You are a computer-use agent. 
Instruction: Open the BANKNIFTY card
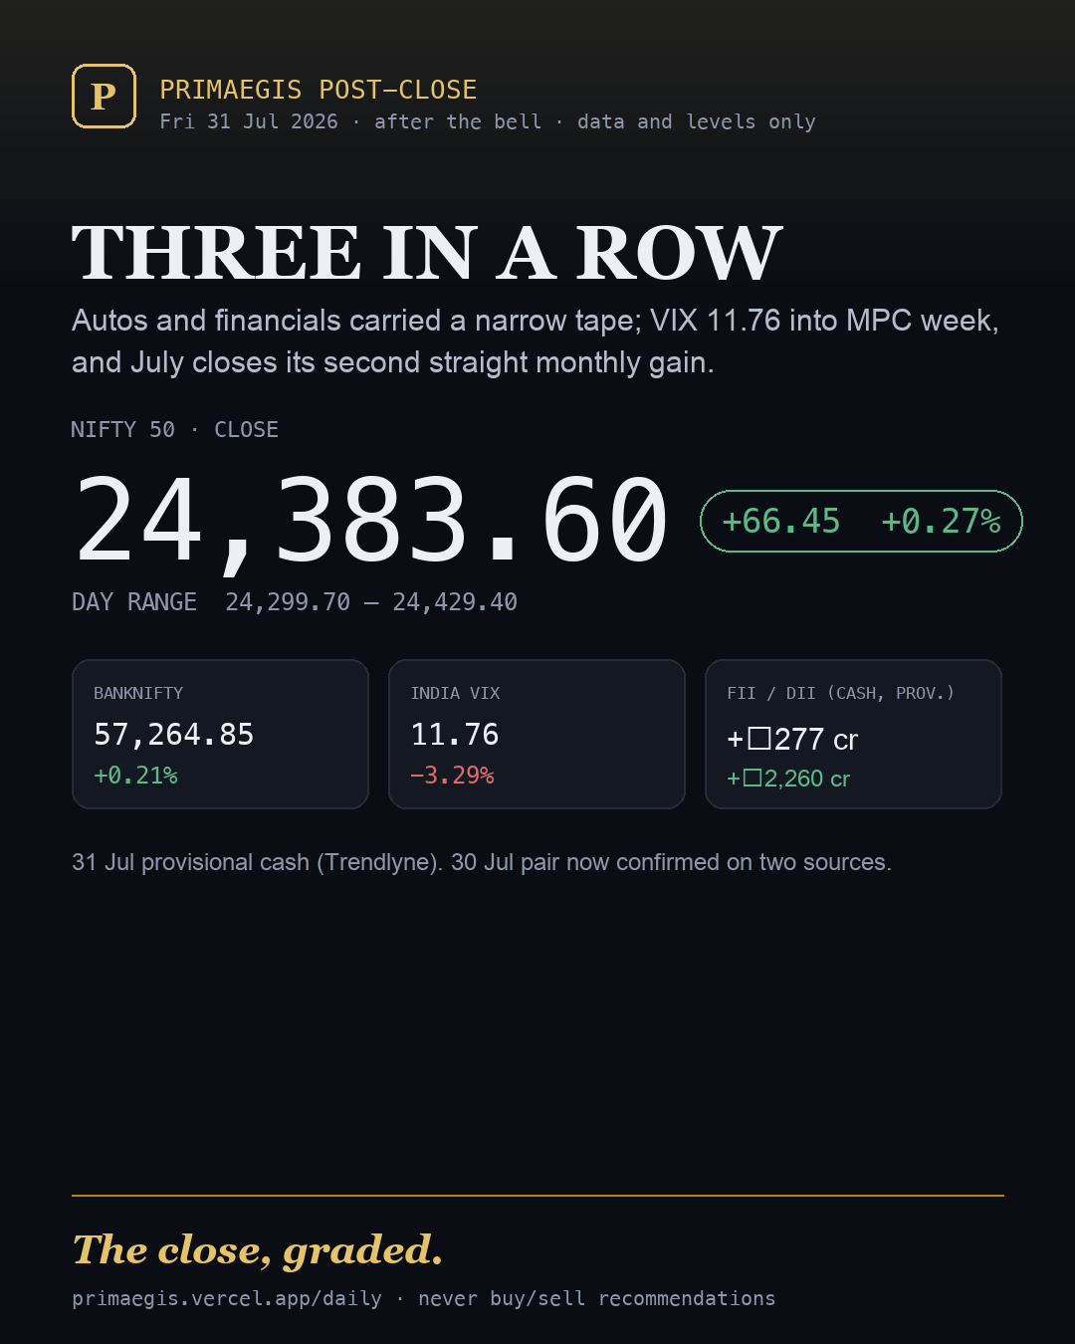tap(220, 734)
